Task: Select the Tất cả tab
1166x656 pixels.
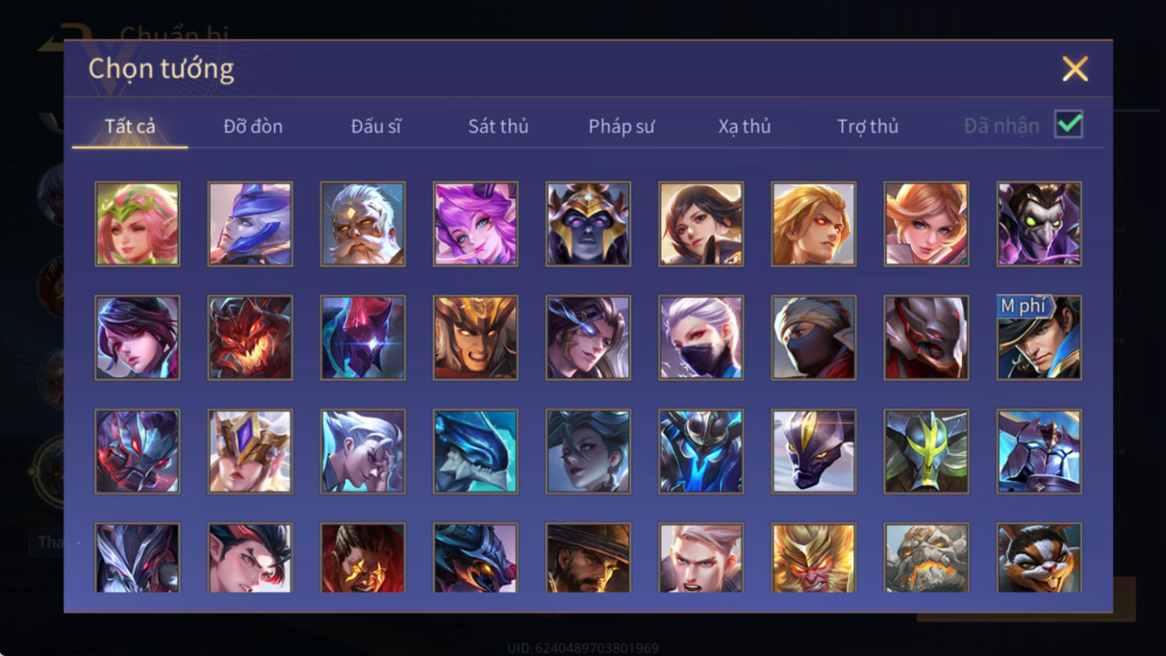Action: coord(130,126)
